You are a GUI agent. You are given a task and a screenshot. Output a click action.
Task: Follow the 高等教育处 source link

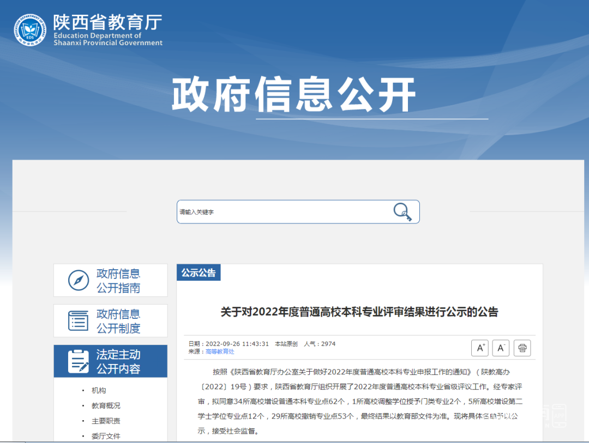click(x=220, y=352)
